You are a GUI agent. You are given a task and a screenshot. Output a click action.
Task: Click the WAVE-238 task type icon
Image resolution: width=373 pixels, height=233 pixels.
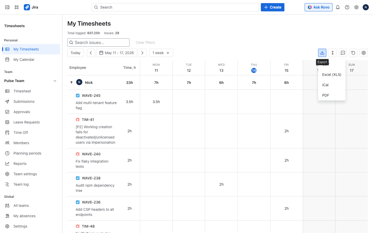point(78,178)
